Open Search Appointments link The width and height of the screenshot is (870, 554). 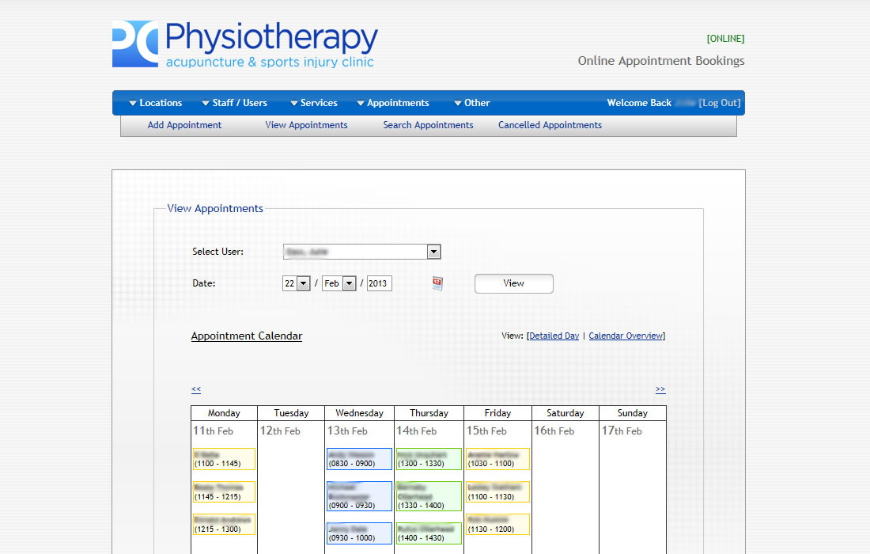coord(428,125)
